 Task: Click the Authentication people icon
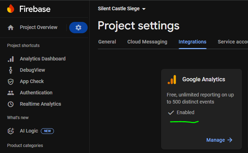(11, 93)
